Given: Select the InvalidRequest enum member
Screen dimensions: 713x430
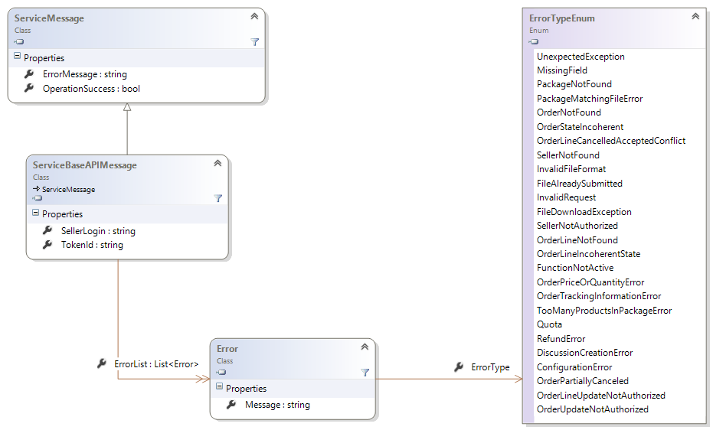Looking at the screenshot, I should tap(566, 197).
